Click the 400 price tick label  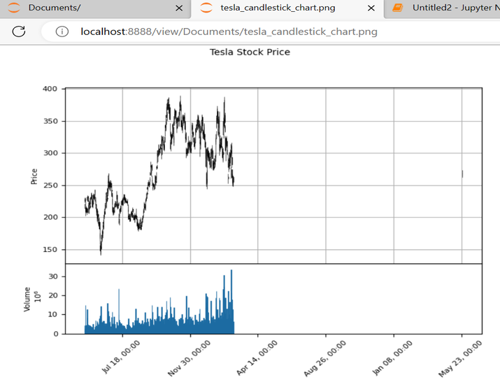point(50,89)
